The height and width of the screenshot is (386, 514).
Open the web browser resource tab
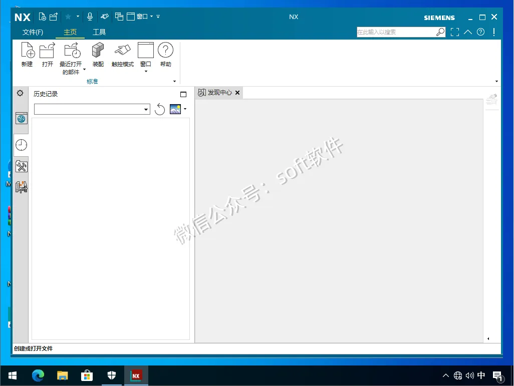pyautogui.click(x=22, y=118)
